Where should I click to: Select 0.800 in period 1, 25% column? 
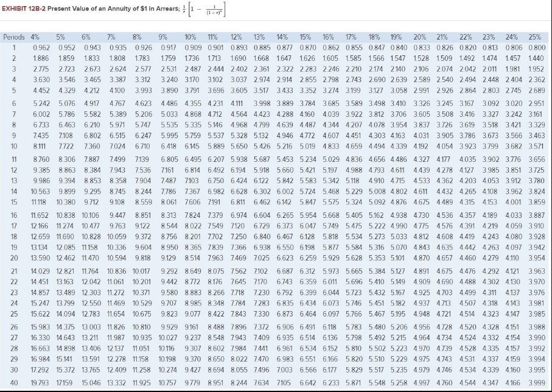point(537,47)
